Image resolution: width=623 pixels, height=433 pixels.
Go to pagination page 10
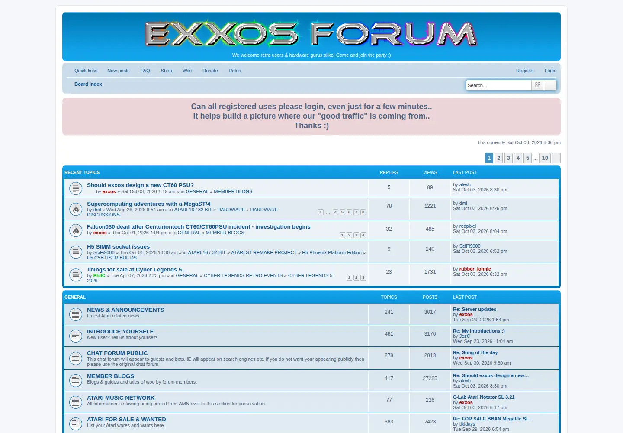pyautogui.click(x=545, y=158)
